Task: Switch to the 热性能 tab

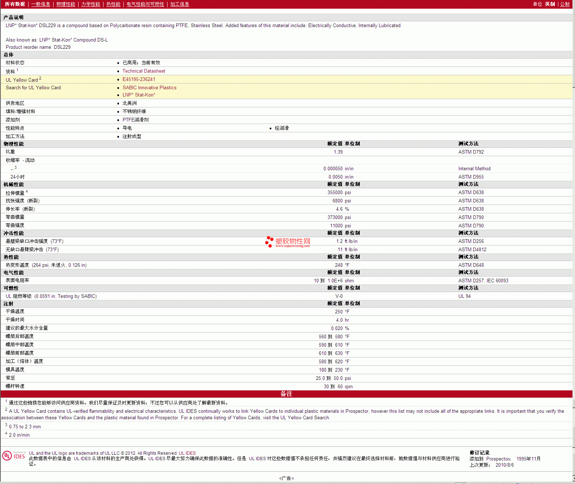Action: [113, 4]
